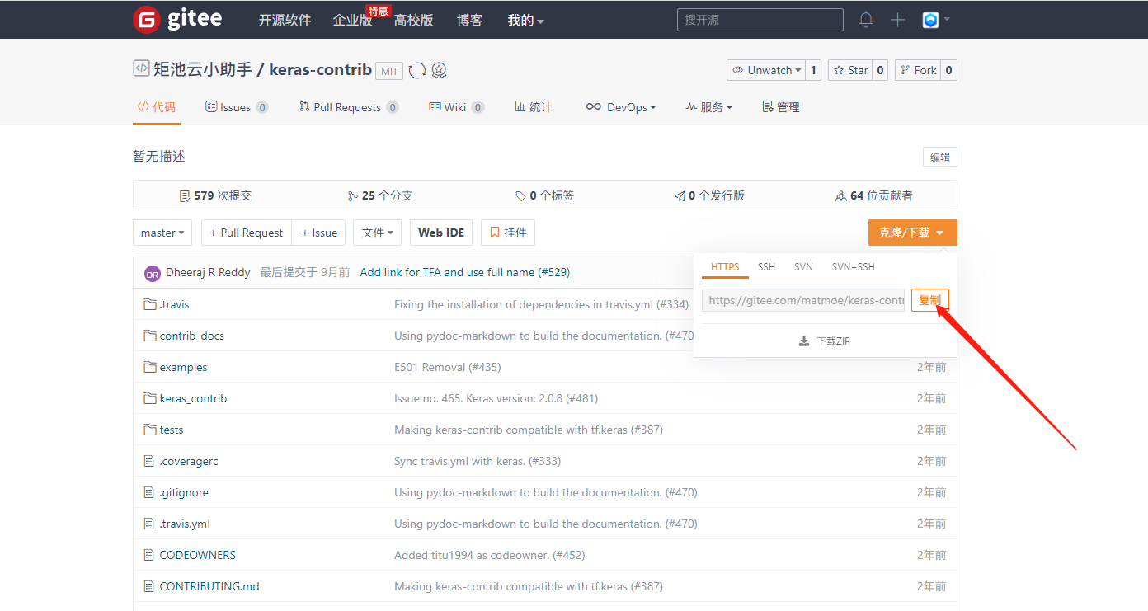Switch to the Pull Requests tab
This screenshot has width=1148, height=611.
click(x=349, y=107)
